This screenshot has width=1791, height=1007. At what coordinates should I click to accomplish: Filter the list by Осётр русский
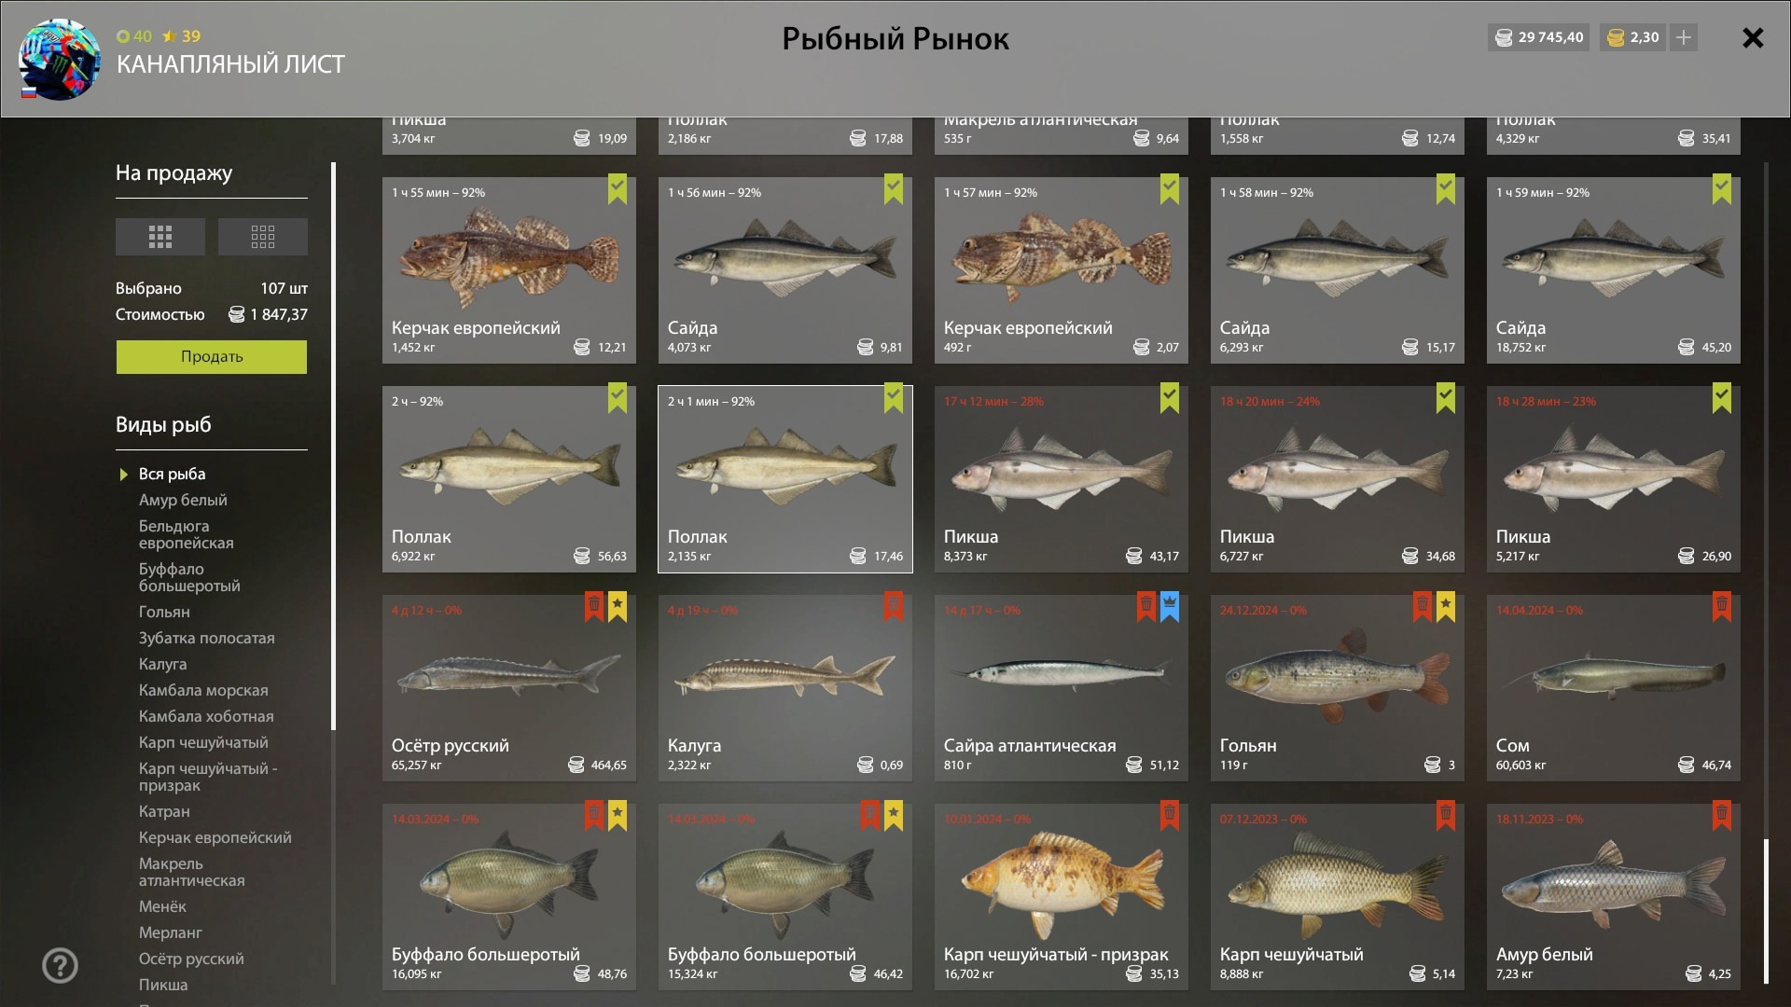point(191,959)
